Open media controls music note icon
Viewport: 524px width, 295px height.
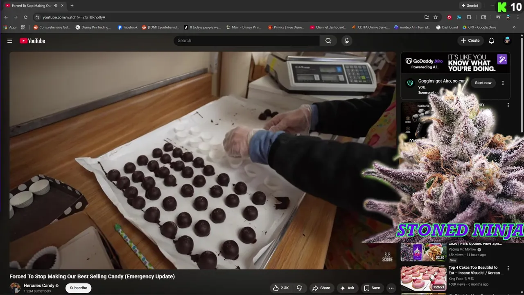pyautogui.click(x=498, y=17)
